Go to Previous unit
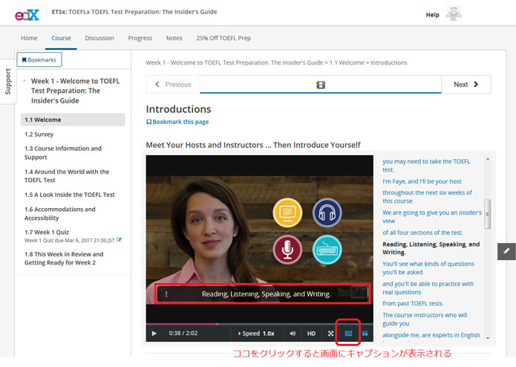Image resolution: width=516 pixels, height=367 pixels. click(x=173, y=84)
